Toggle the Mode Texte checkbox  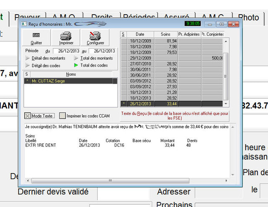[28, 116]
